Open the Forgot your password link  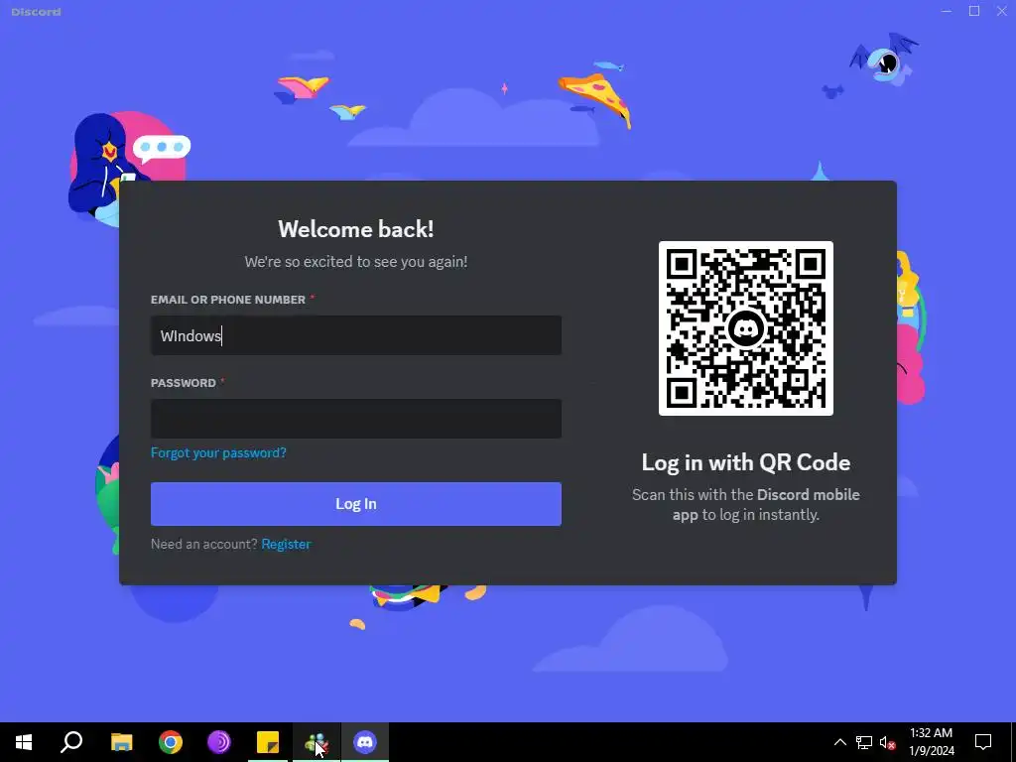218,452
